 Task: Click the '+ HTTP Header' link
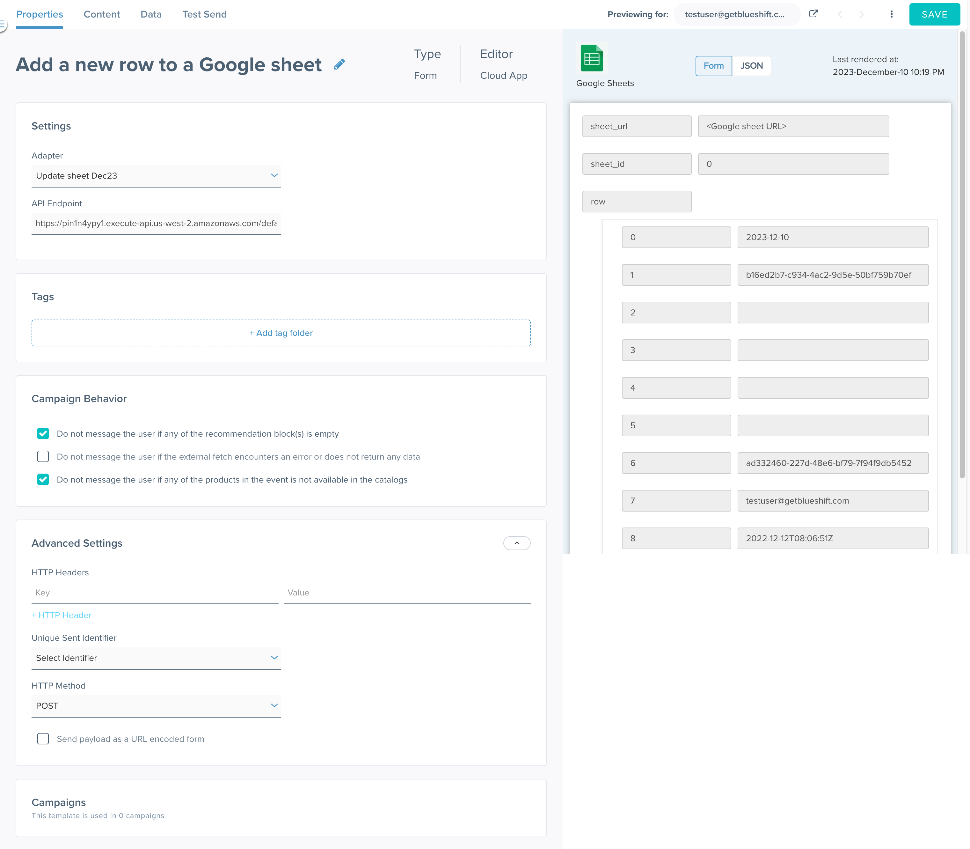point(62,615)
